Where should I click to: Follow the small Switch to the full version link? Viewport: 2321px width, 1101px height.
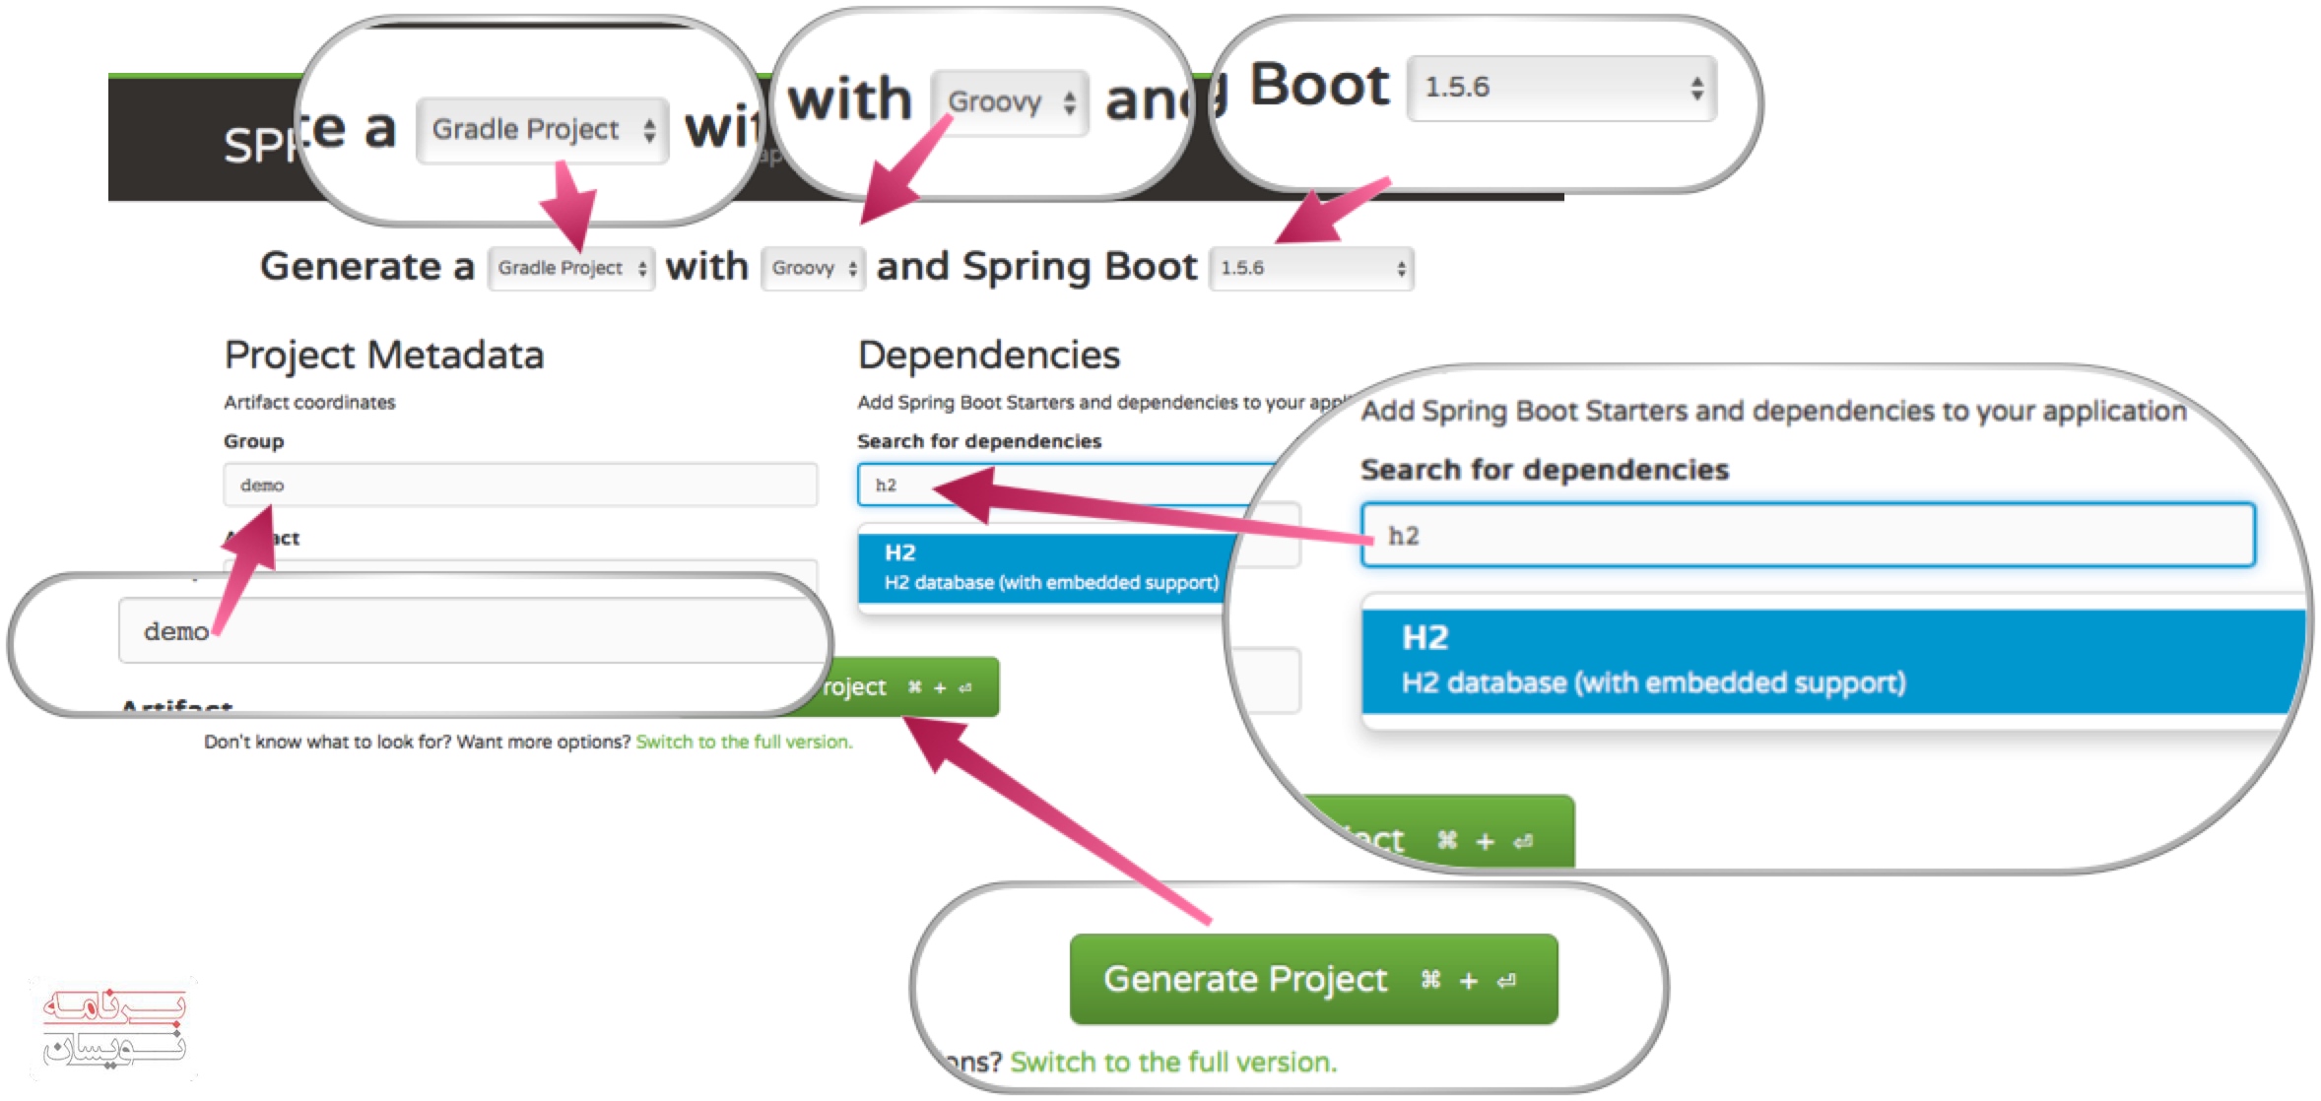(x=744, y=742)
